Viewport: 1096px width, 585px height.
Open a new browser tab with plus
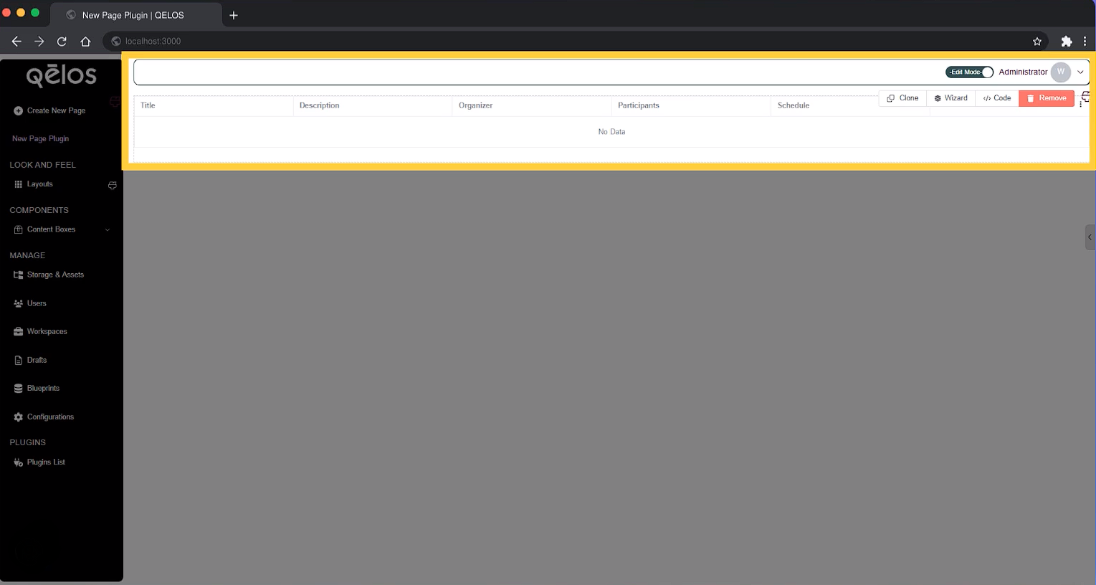[x=234, y=15]
